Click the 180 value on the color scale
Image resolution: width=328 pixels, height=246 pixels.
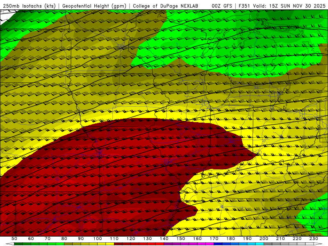click(230, 239)
